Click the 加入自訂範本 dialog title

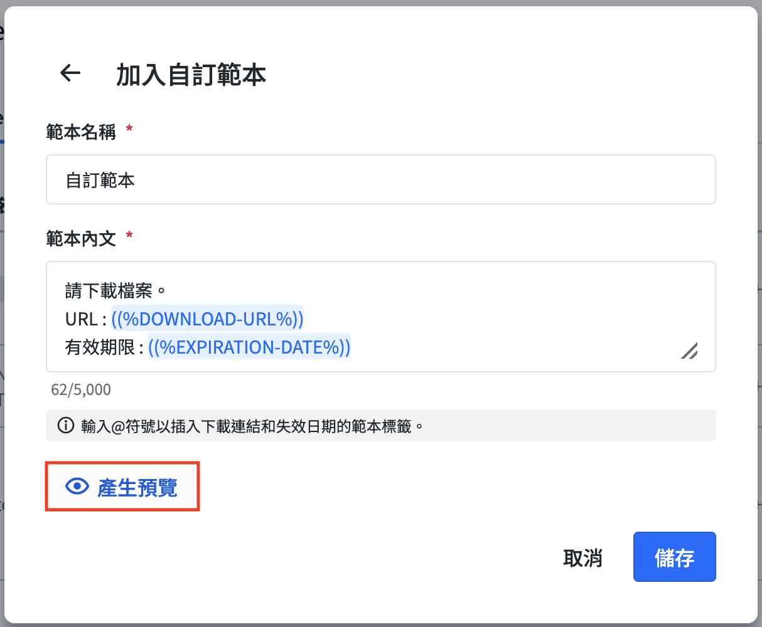point(191,75)
